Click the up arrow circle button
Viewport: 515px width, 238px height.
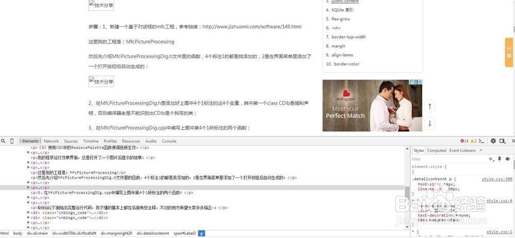tap(430, 107)
